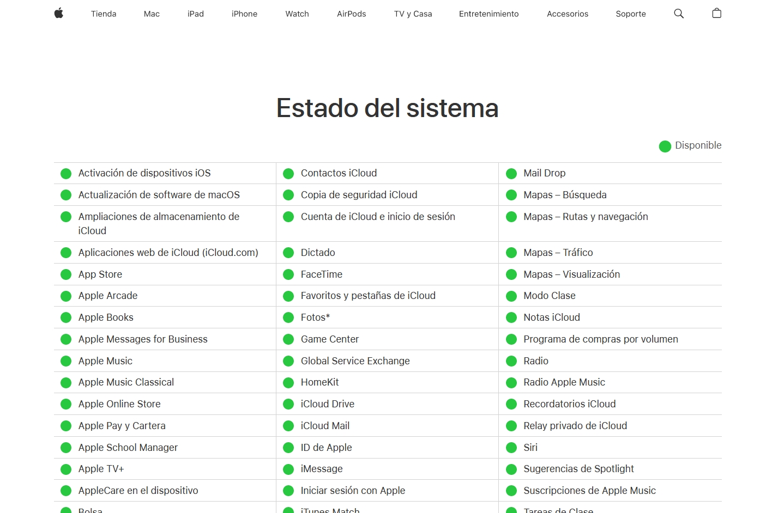Click the green status dot beside Modo Clase

coord(511,296)
